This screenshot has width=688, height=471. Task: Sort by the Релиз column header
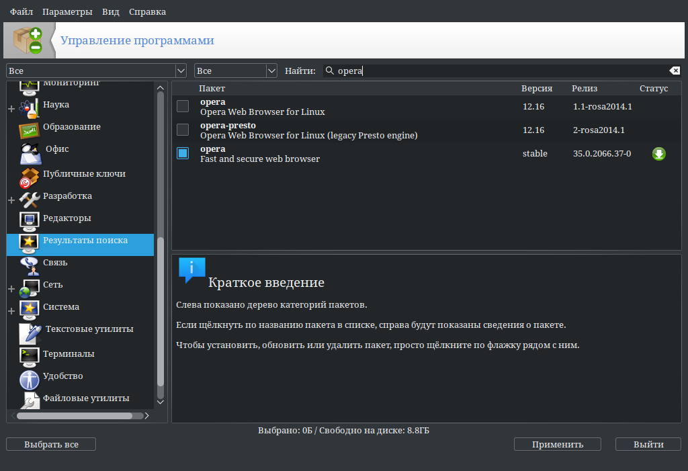tap(585, 88)
